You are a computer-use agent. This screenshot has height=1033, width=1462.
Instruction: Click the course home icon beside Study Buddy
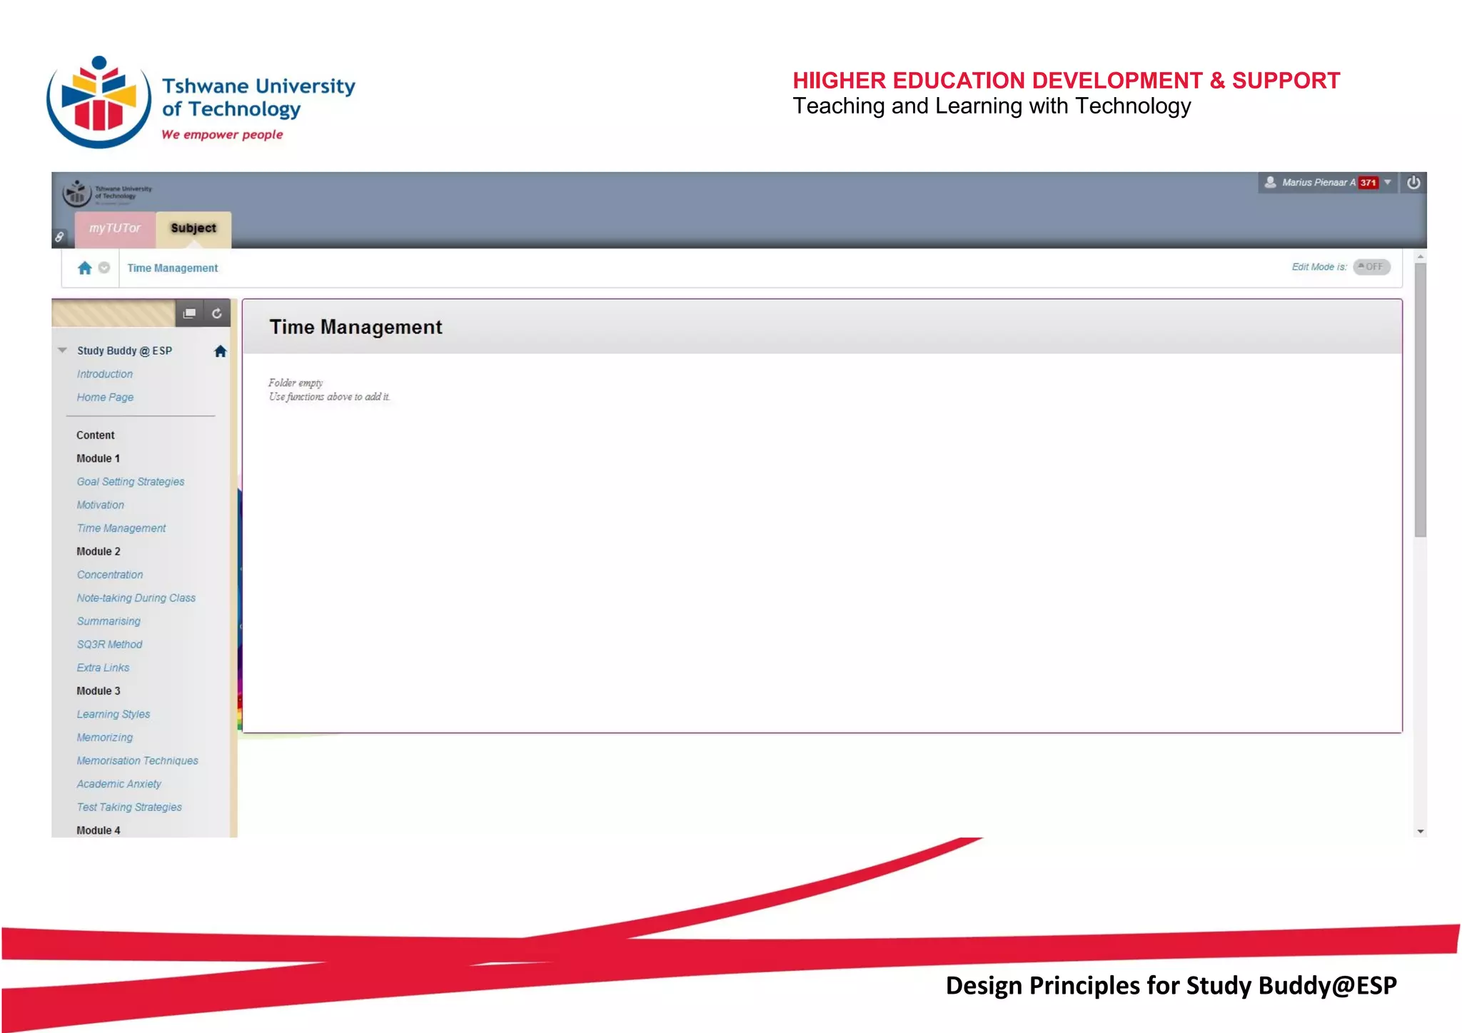tap(221, 351)
